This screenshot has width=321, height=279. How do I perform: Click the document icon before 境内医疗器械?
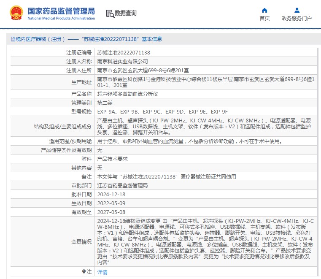(12, 39)
